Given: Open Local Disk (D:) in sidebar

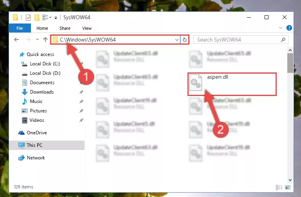Looking at the screenshot, I should coord(45,73).
